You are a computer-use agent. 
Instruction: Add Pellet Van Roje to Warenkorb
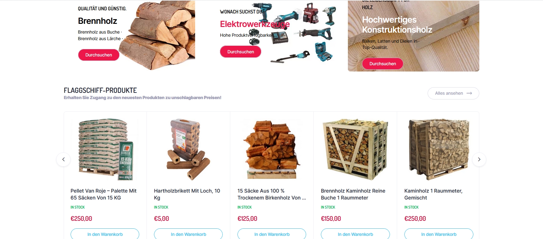pyautogui.click(x=105, y=234)
